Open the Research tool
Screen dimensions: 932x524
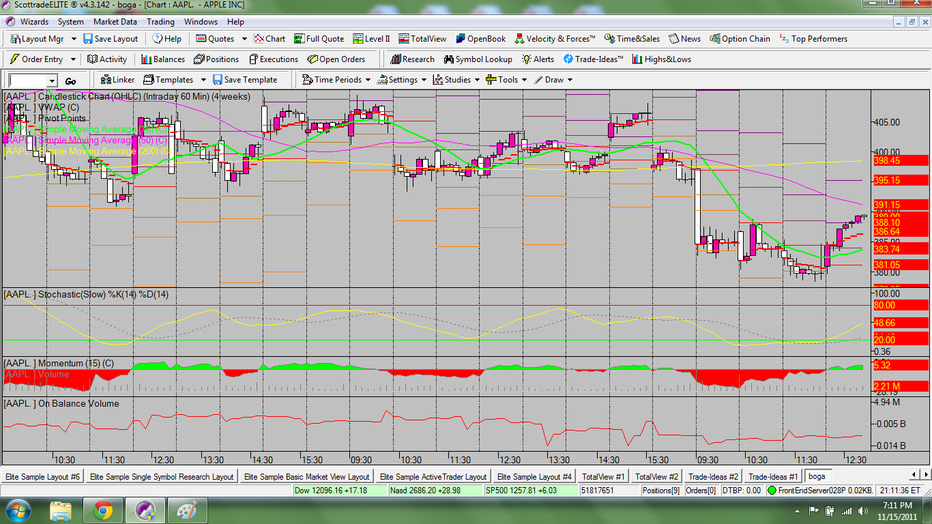(413, 59)
